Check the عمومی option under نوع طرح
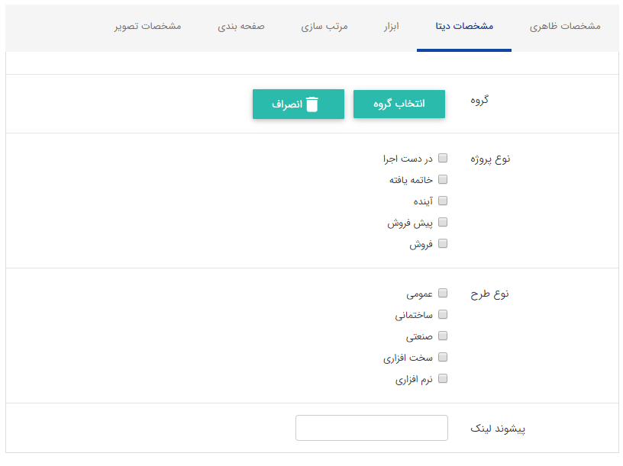The height and width of the screenshot is (466, 623). click(x=441, y=292)
